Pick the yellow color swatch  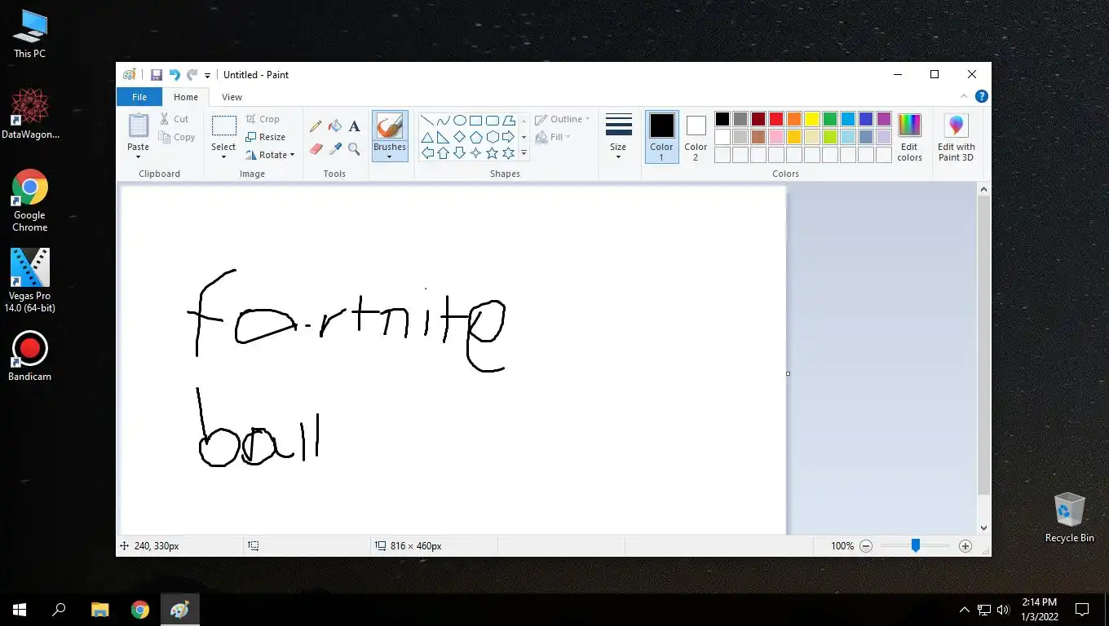click(x=812, y=119)
